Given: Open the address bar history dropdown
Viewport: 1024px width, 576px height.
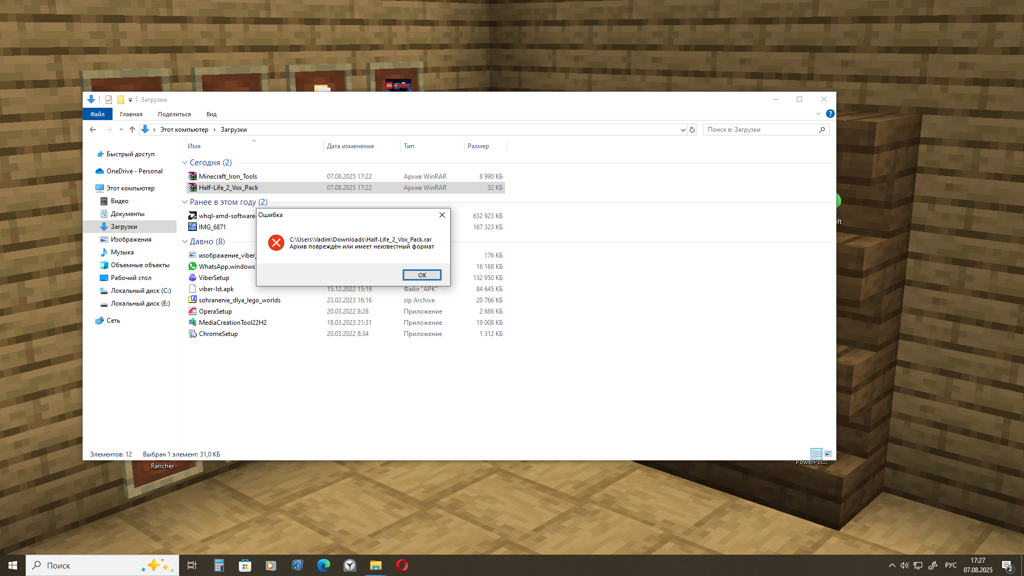Looking at the screenshot, I should tap(683, 130).
